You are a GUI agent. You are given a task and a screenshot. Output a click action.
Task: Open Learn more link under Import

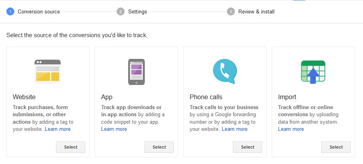[291, 129]
